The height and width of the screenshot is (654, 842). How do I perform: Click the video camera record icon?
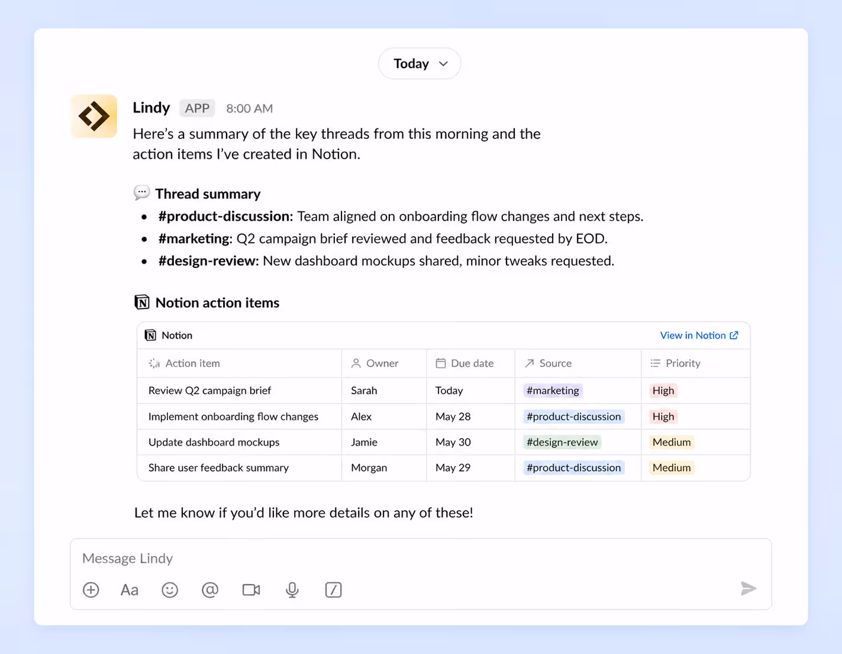pos(251,589)
